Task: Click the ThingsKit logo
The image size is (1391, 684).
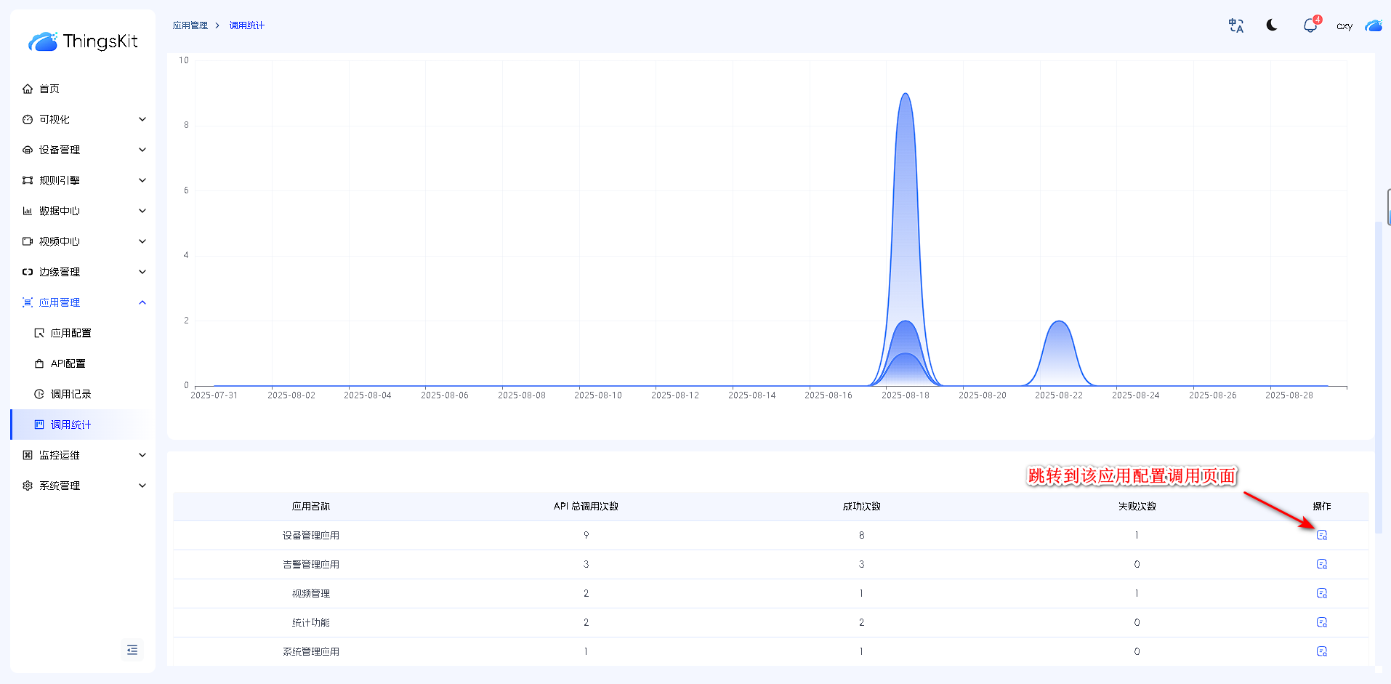Action: coord(83,41)
